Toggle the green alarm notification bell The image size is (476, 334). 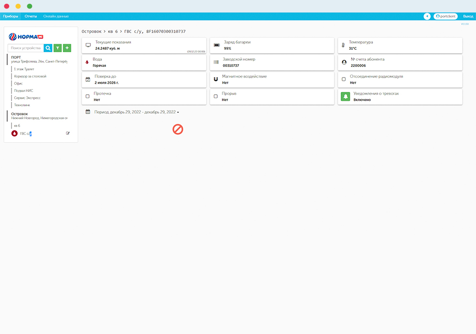(x=345, y=97)
